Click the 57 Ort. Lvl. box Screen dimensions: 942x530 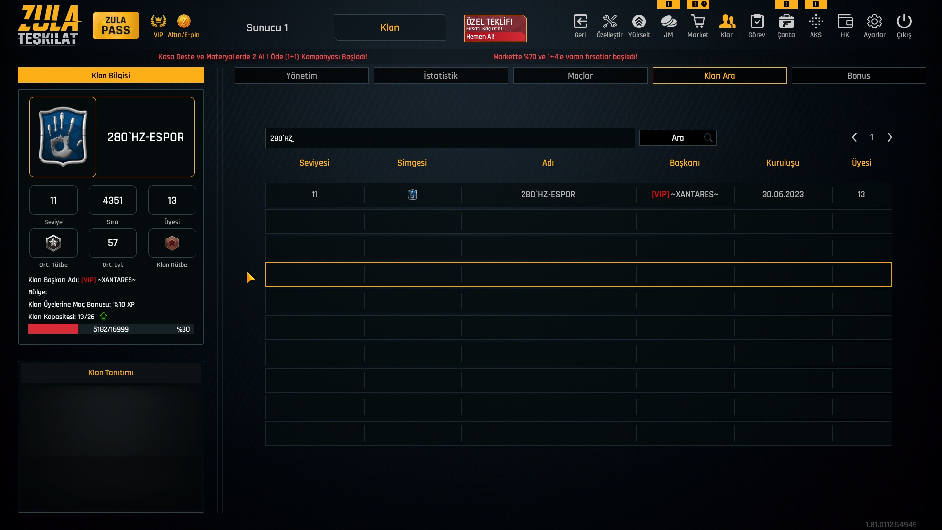coord(113,243)
